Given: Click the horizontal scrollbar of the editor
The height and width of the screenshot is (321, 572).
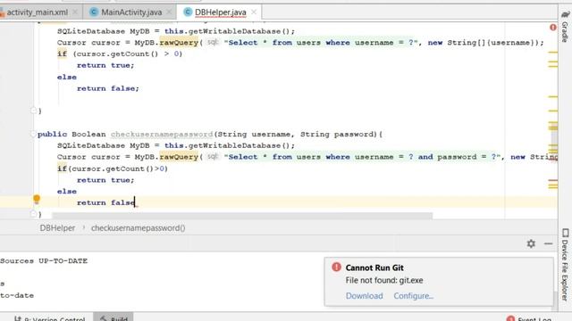Looking at the screenshot, I should (x=242, y=216).
